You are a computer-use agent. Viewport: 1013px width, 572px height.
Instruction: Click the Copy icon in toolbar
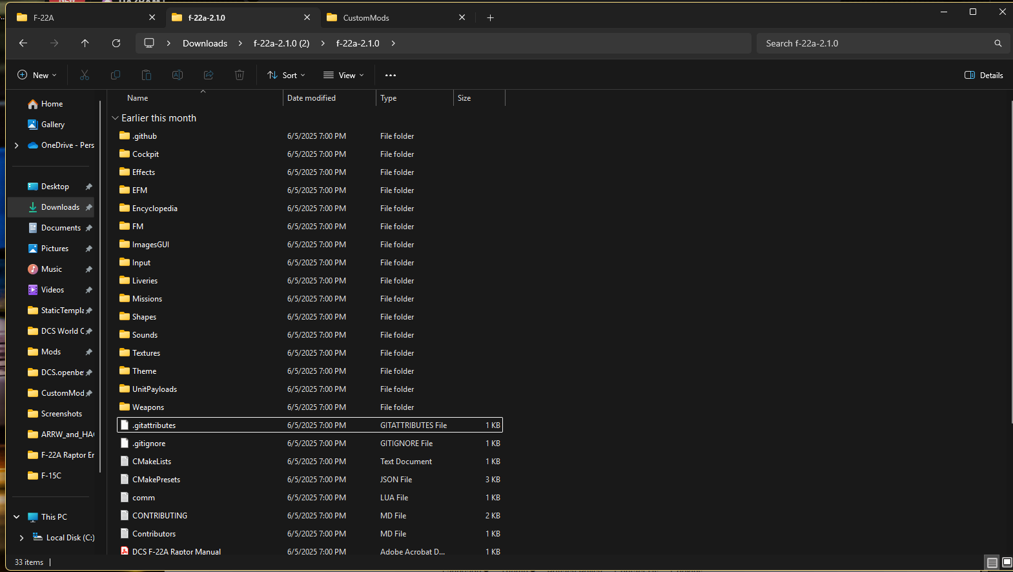pos(116,75)
